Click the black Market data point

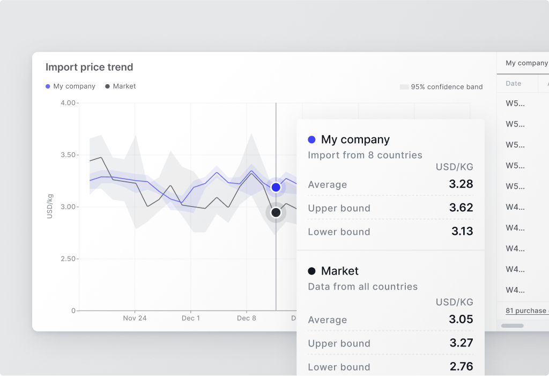click(276, 212)
